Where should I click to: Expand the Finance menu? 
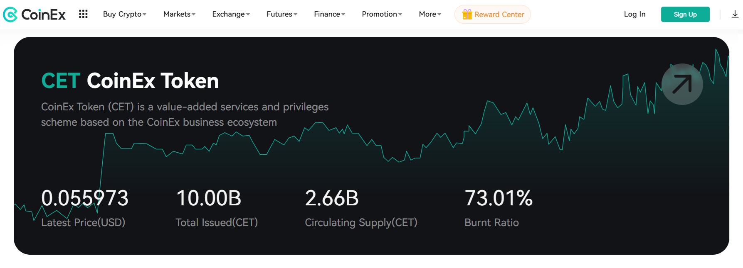pos(330,14)
